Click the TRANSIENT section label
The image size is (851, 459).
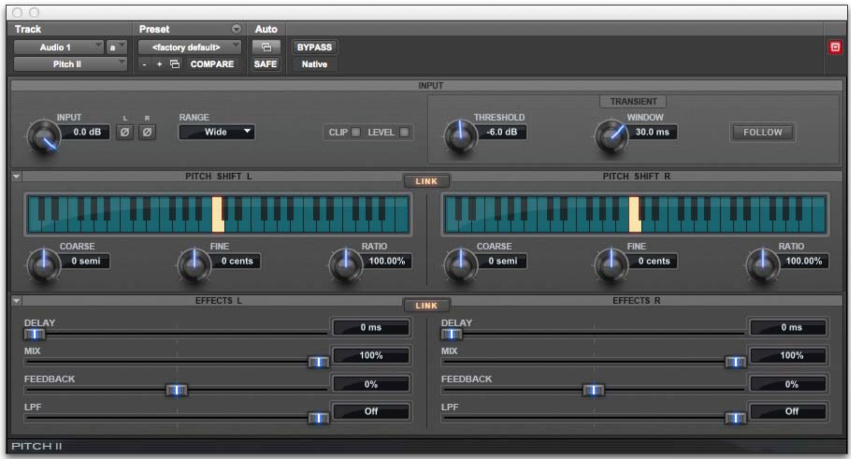tap(633, 101)
